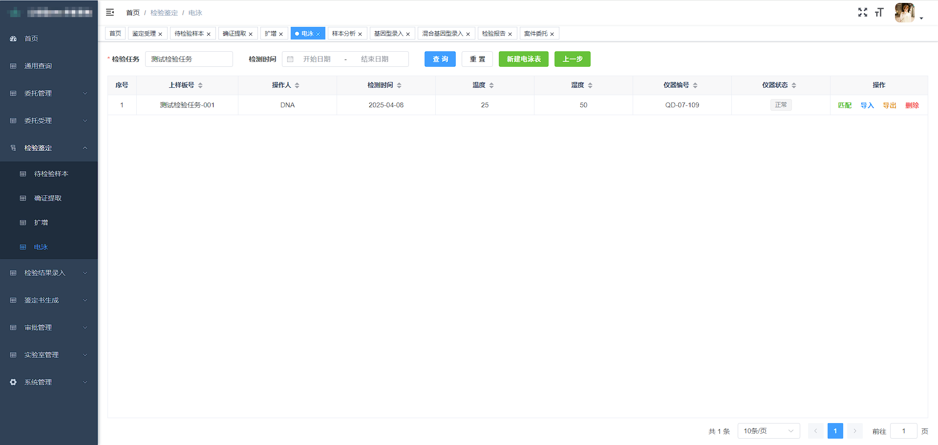This screenshot has height=445, width=938.
Task: Click 删除 link in the first row
Action: pos(912,105)
